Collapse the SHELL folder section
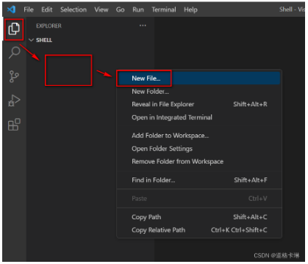Viewport: 308px width, 264px height. point(31,40)
